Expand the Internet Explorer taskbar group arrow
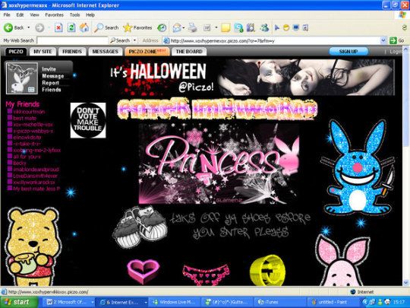 pyautogui.click(x=145, y=302)
